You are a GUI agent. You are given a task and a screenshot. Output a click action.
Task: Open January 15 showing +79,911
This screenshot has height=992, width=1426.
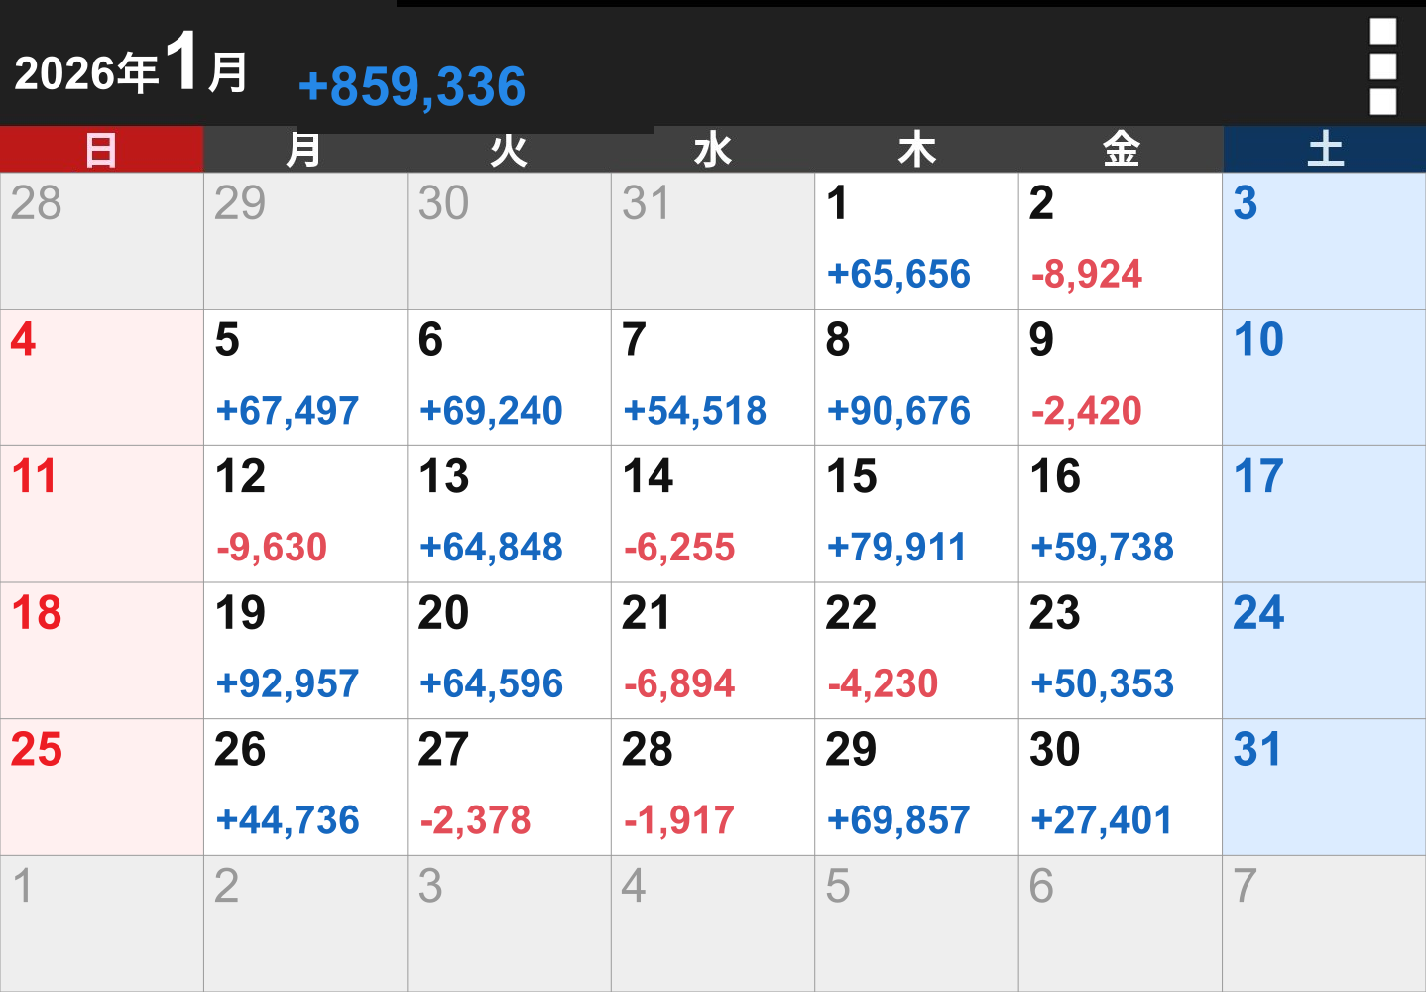pos(916,514)
